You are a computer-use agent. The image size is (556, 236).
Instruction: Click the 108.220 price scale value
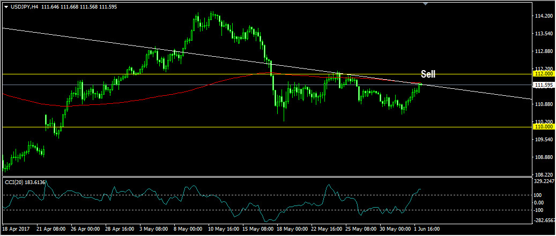coord(545,174)
